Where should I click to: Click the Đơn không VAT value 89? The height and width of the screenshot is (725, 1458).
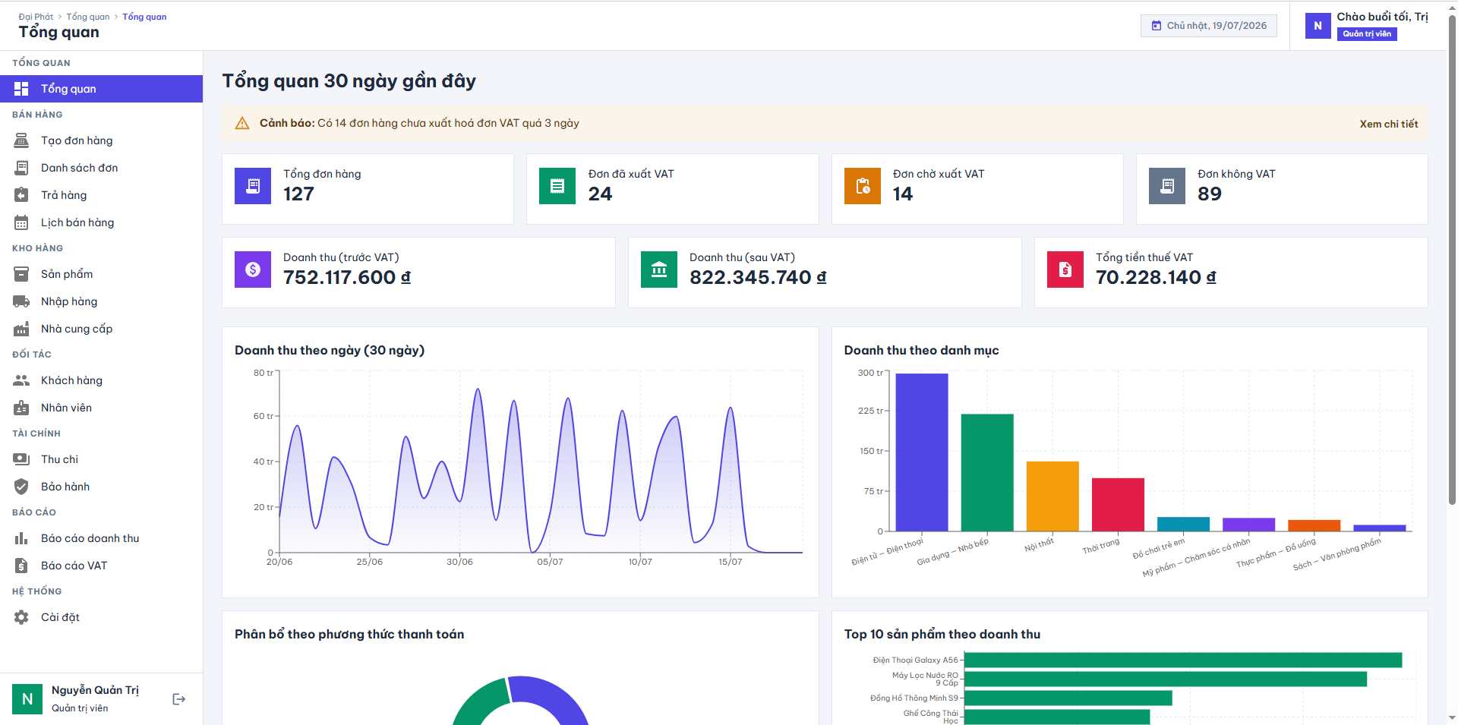pos(1210,194)
